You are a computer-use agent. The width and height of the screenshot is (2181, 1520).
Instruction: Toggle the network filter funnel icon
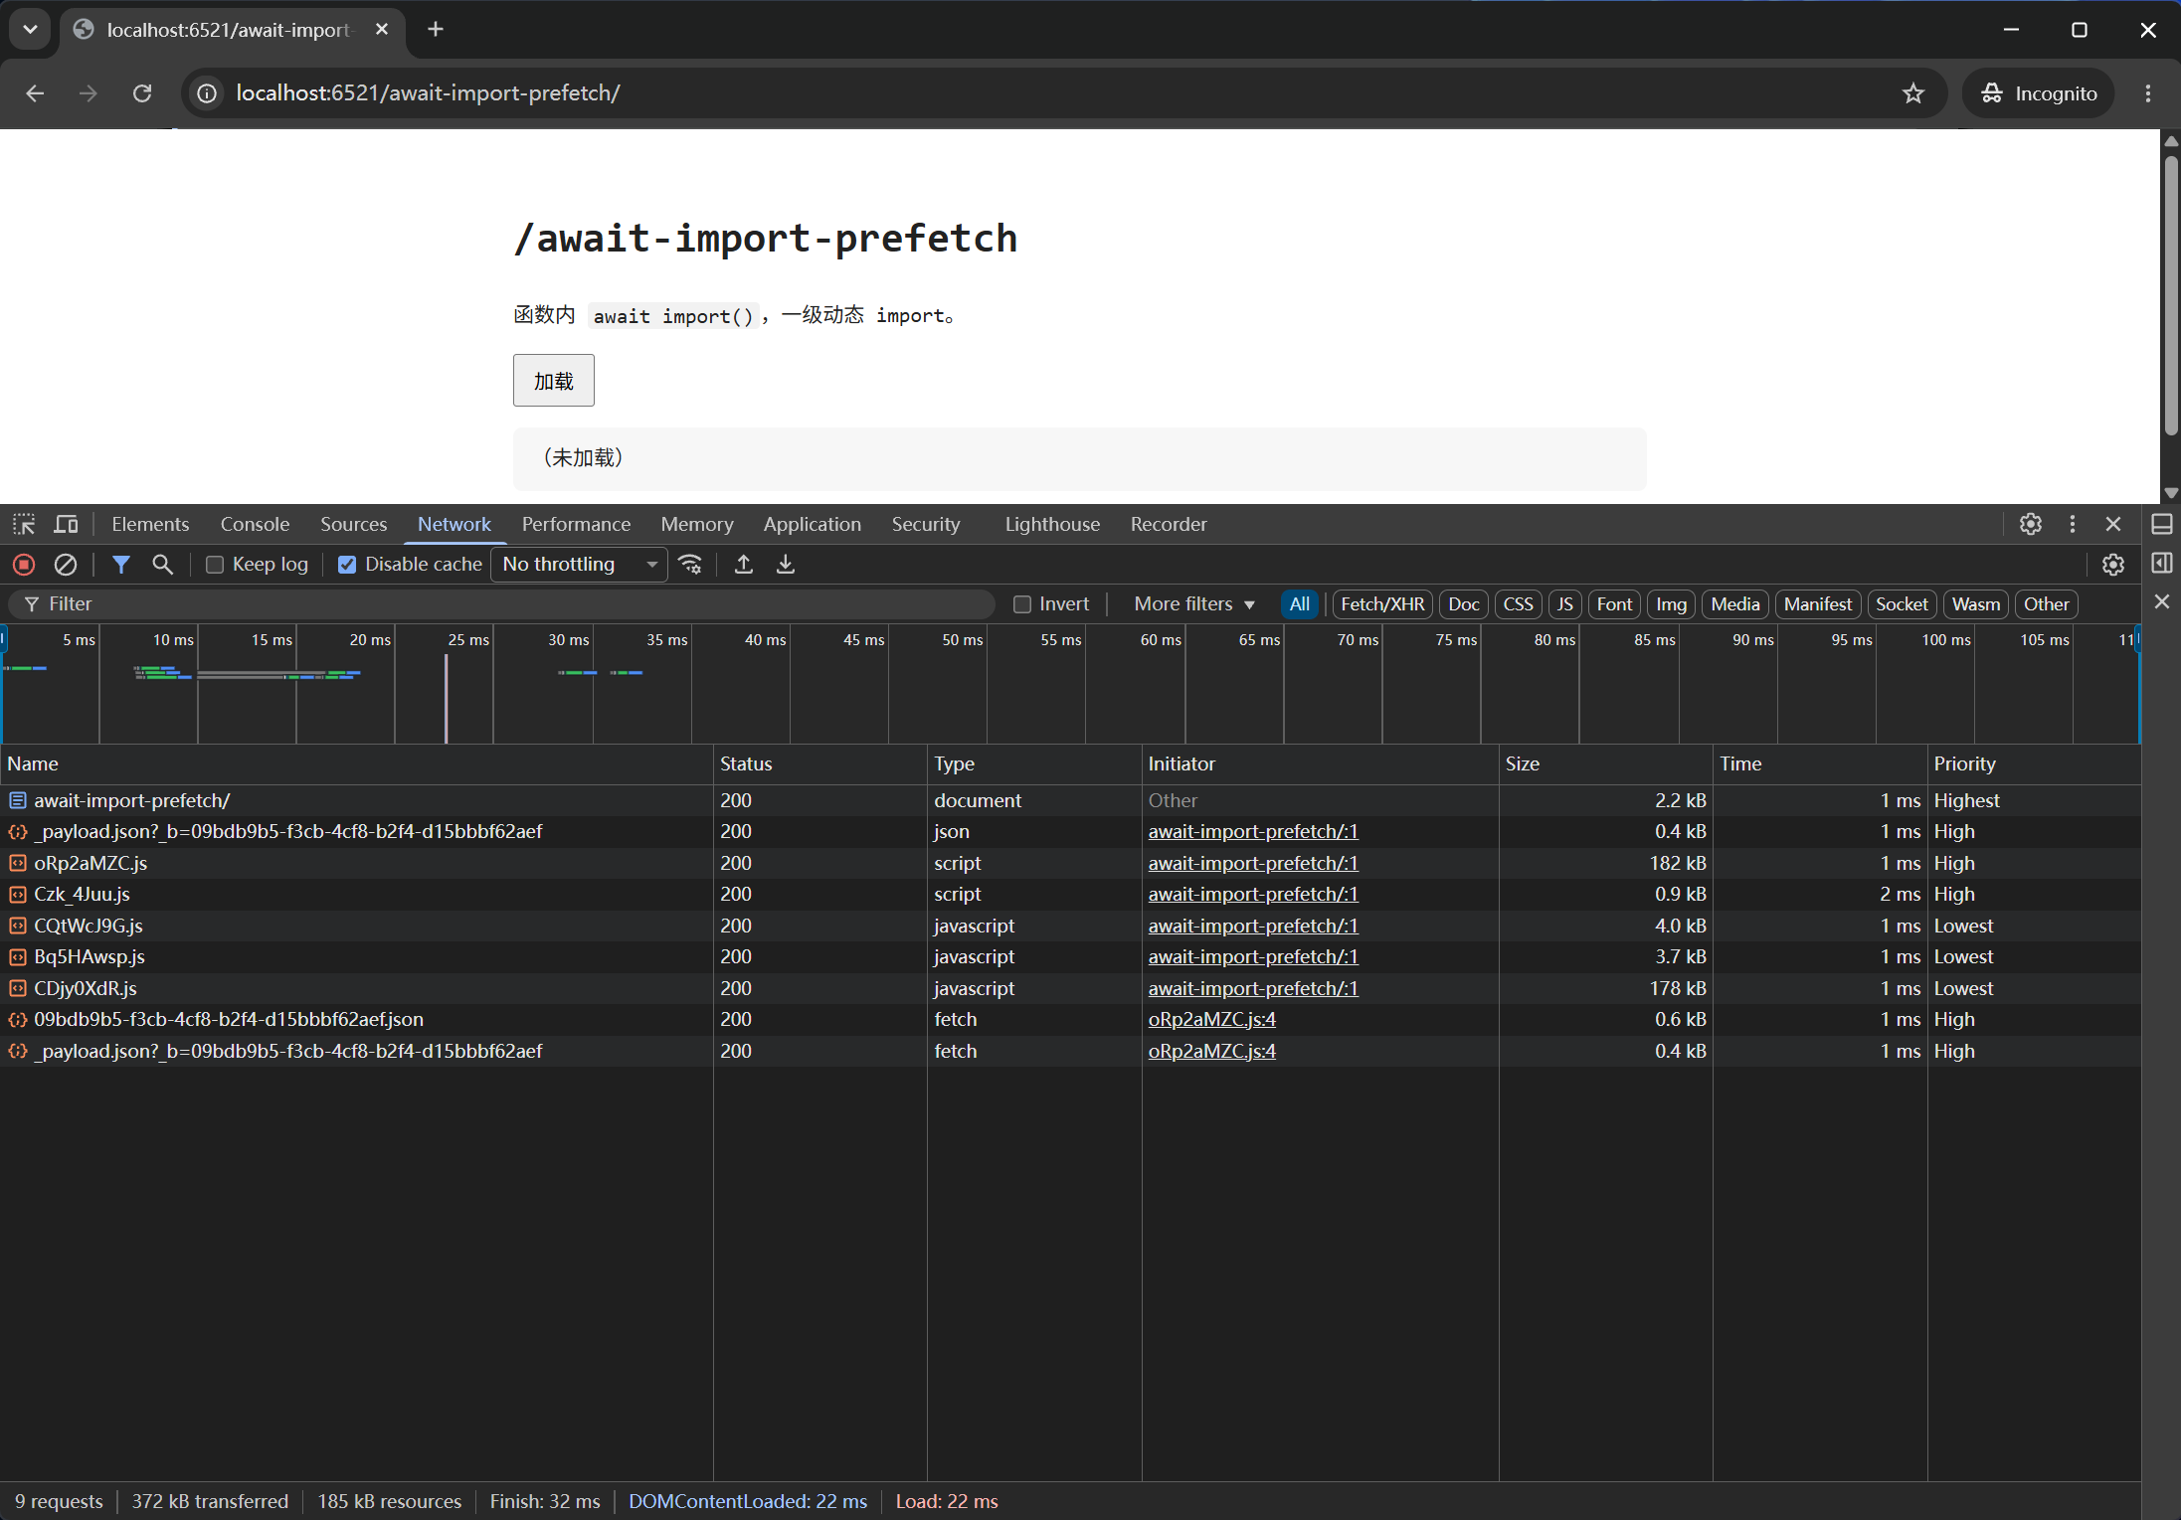coord(121,565)
